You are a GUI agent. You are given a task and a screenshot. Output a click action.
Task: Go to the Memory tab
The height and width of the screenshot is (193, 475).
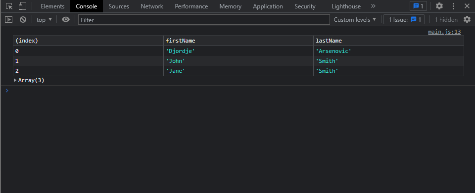(x=231, y=6)
